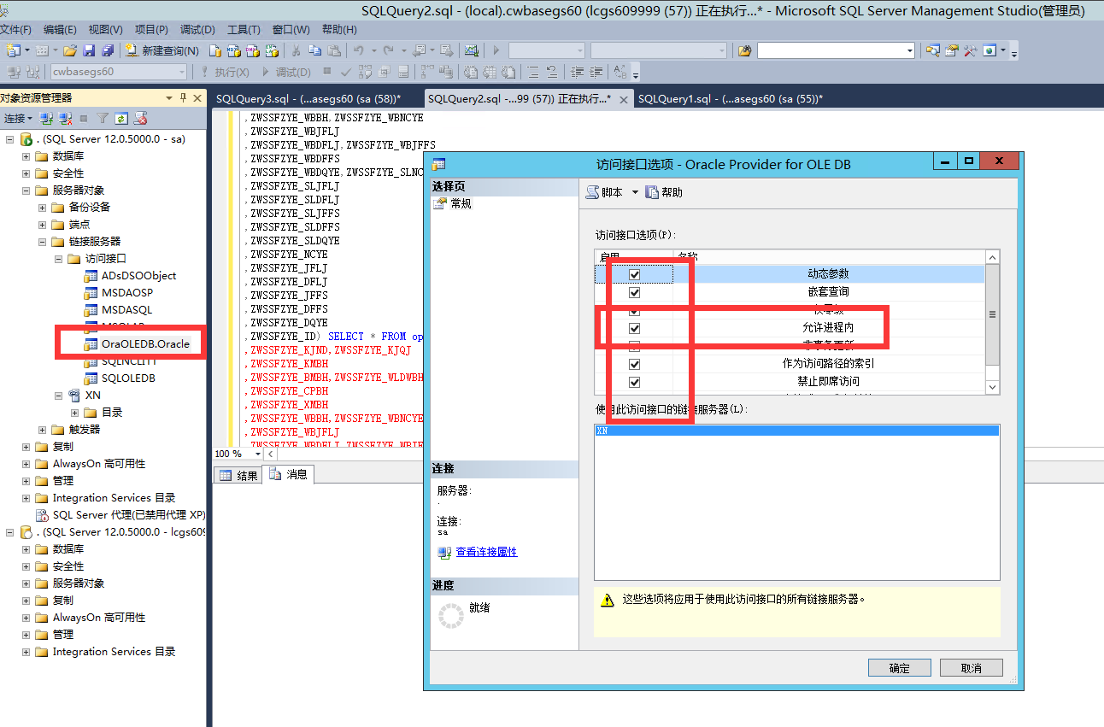Click the Script (脚本) icon in provider dialog
The width and height of the screenshot is (1104, 727).
(592, 193)
